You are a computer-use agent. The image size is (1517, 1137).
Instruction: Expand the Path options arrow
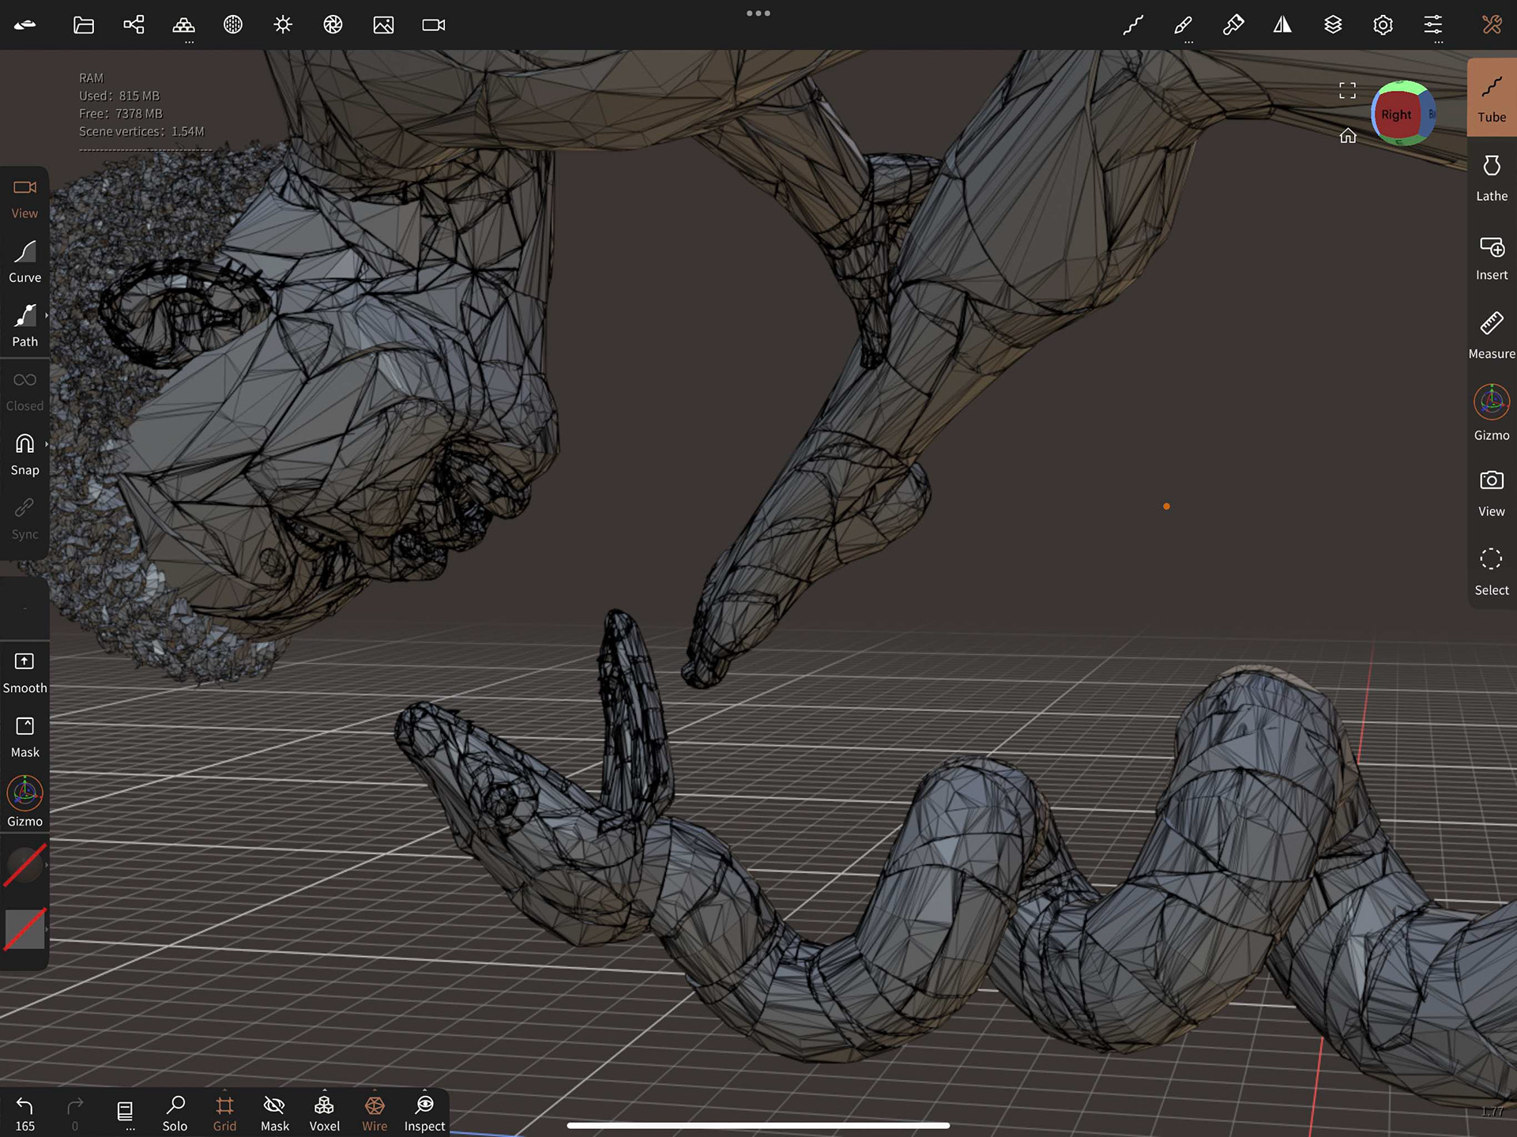tap(47, 316)
